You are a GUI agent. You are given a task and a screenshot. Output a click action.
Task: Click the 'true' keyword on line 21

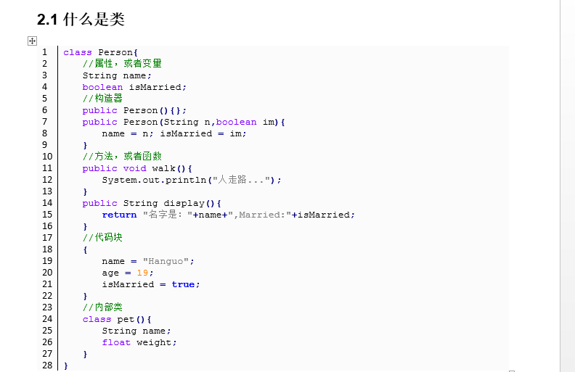(183, 284)
